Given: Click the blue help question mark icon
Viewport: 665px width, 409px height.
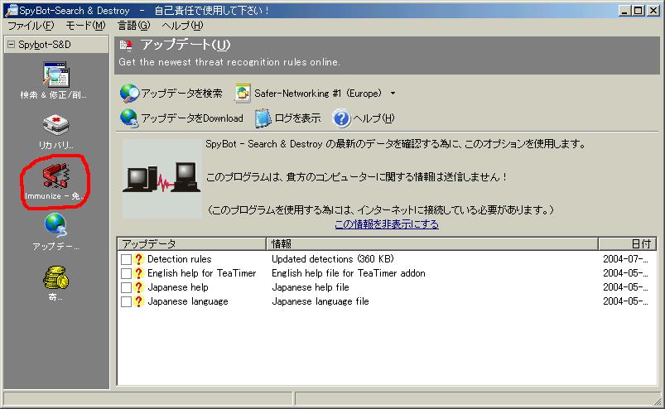Looking at the screenshot, I should (341, 118).
